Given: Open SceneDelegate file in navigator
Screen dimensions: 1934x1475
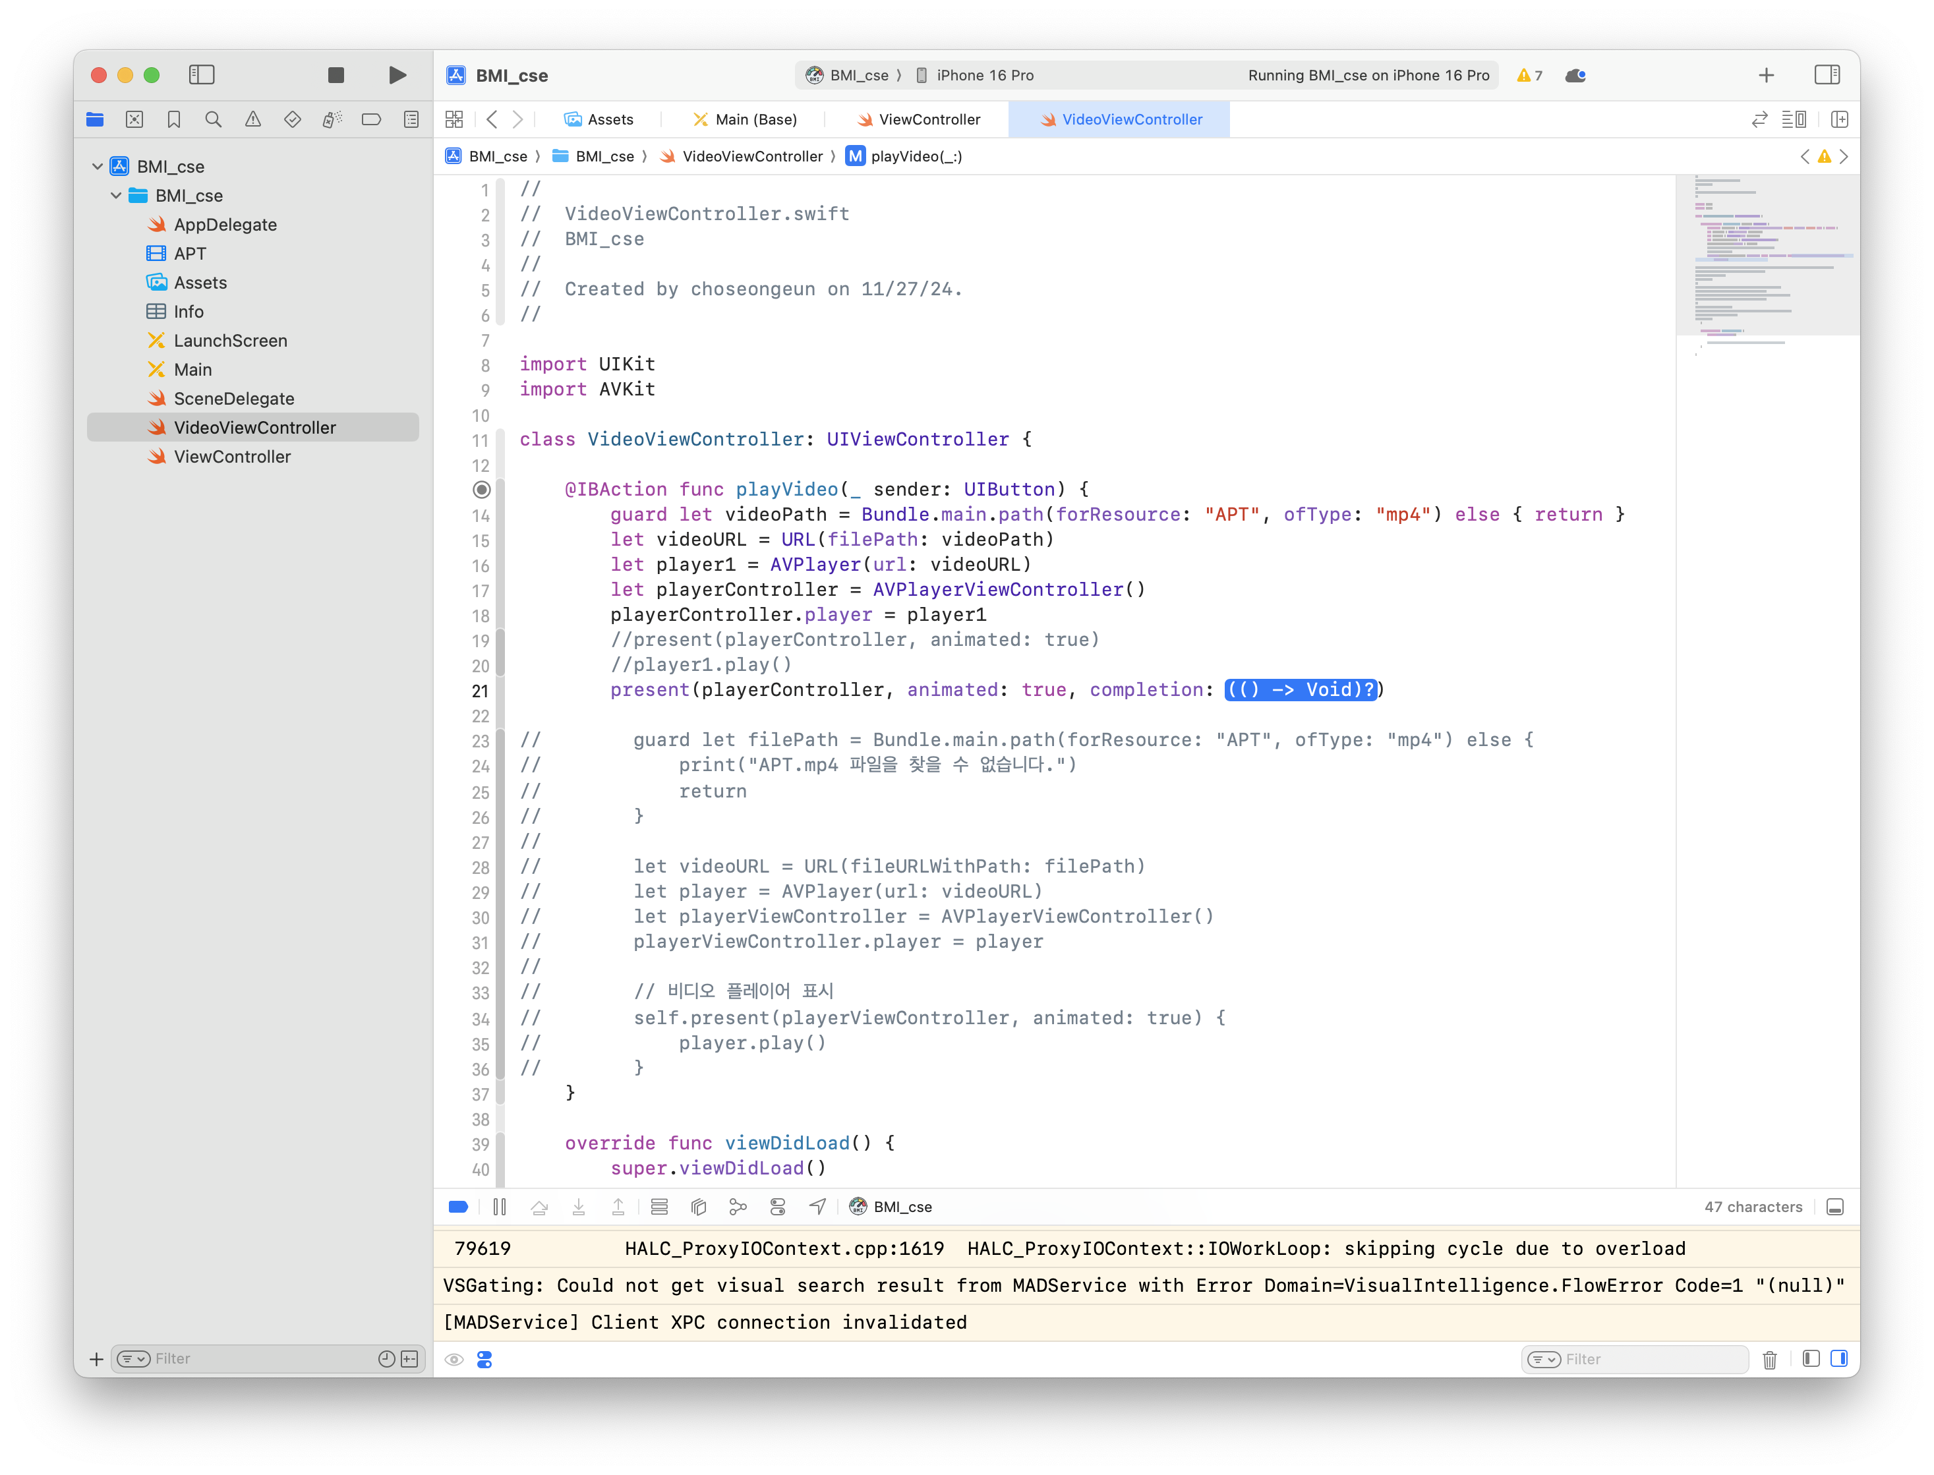Looking at the screenshot, I should [x=233, y=399].
